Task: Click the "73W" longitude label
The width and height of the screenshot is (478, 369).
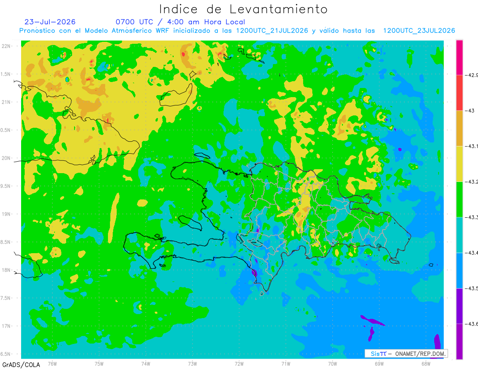Action: 192,364
